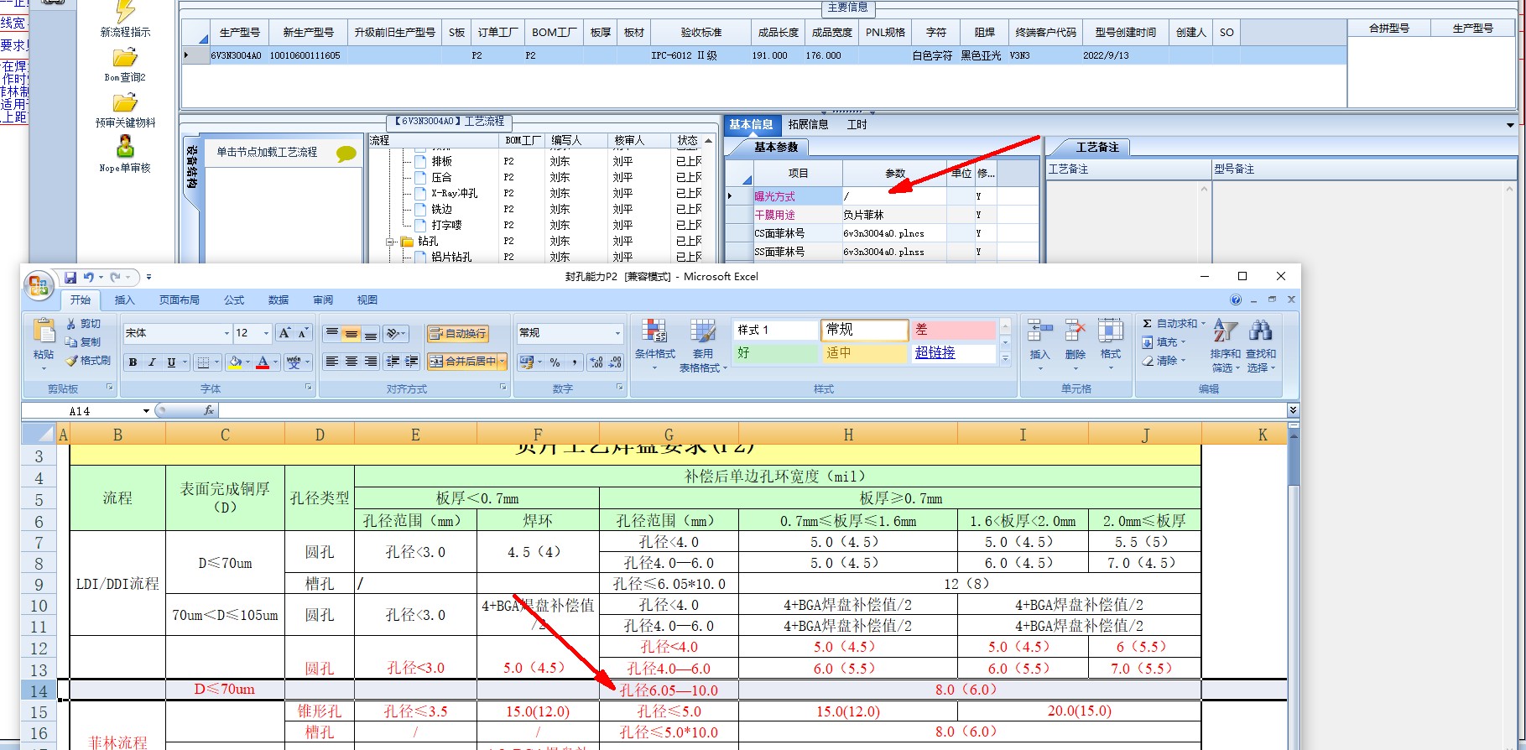Open Name Box dropdown next to A14
1526x750 pixels.
(146, 410)
